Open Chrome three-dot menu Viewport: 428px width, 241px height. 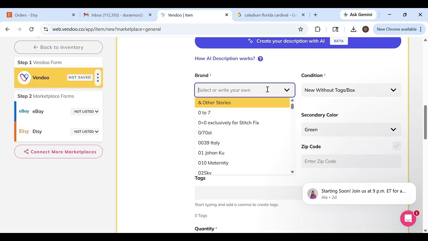(x=421, y=29)
